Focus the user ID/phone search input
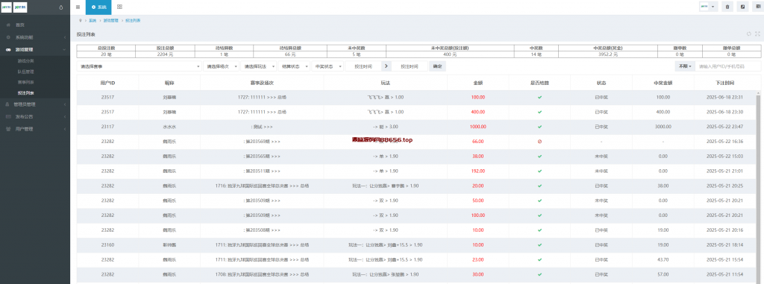Viewport: 764px width, 284px height. click(727, 66)
